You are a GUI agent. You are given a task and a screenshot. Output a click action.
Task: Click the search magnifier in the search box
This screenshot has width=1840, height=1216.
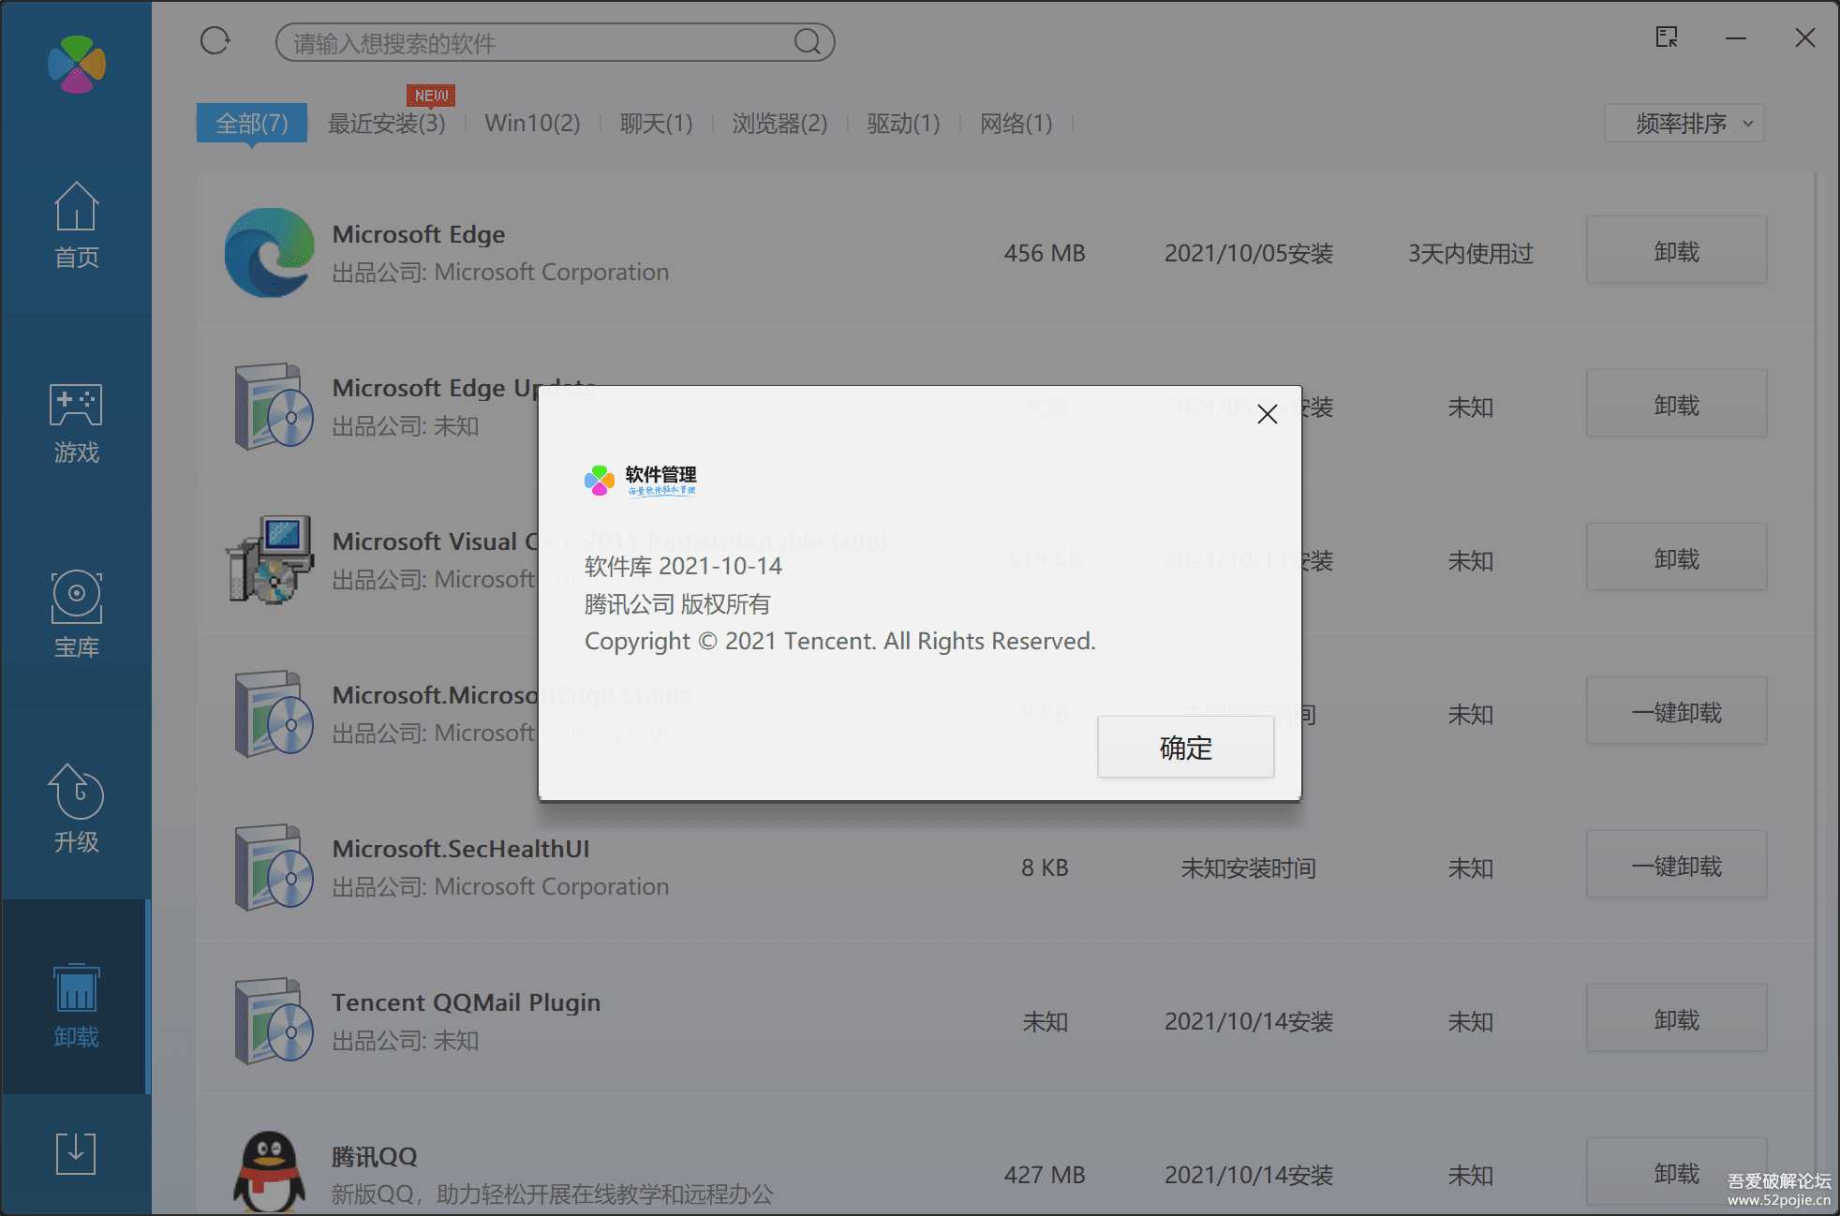click(807, 42)
